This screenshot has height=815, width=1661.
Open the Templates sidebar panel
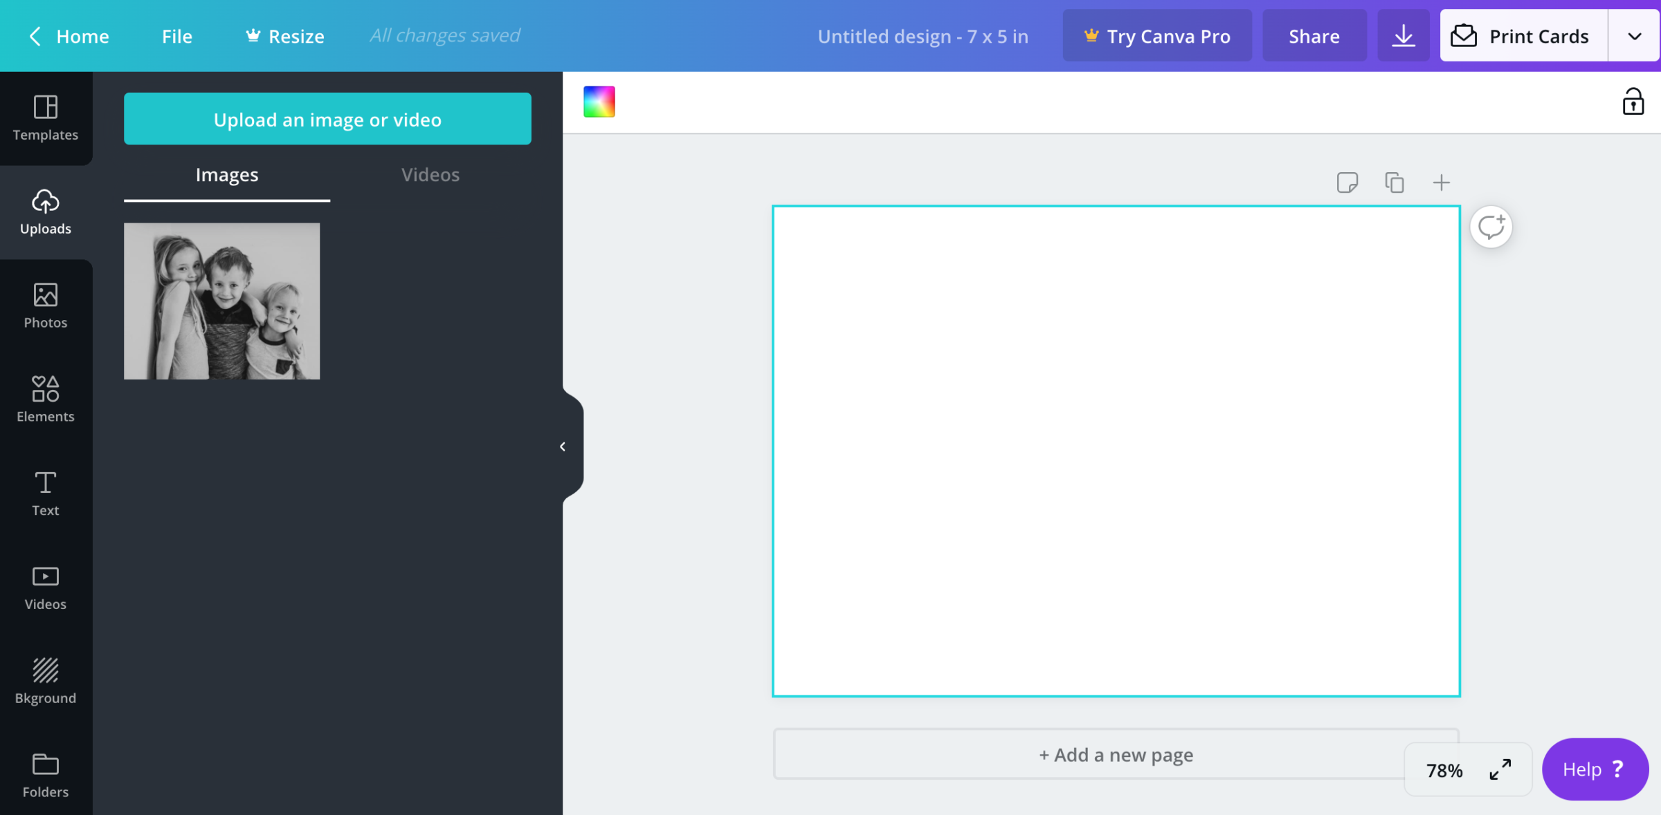point(46,118)
